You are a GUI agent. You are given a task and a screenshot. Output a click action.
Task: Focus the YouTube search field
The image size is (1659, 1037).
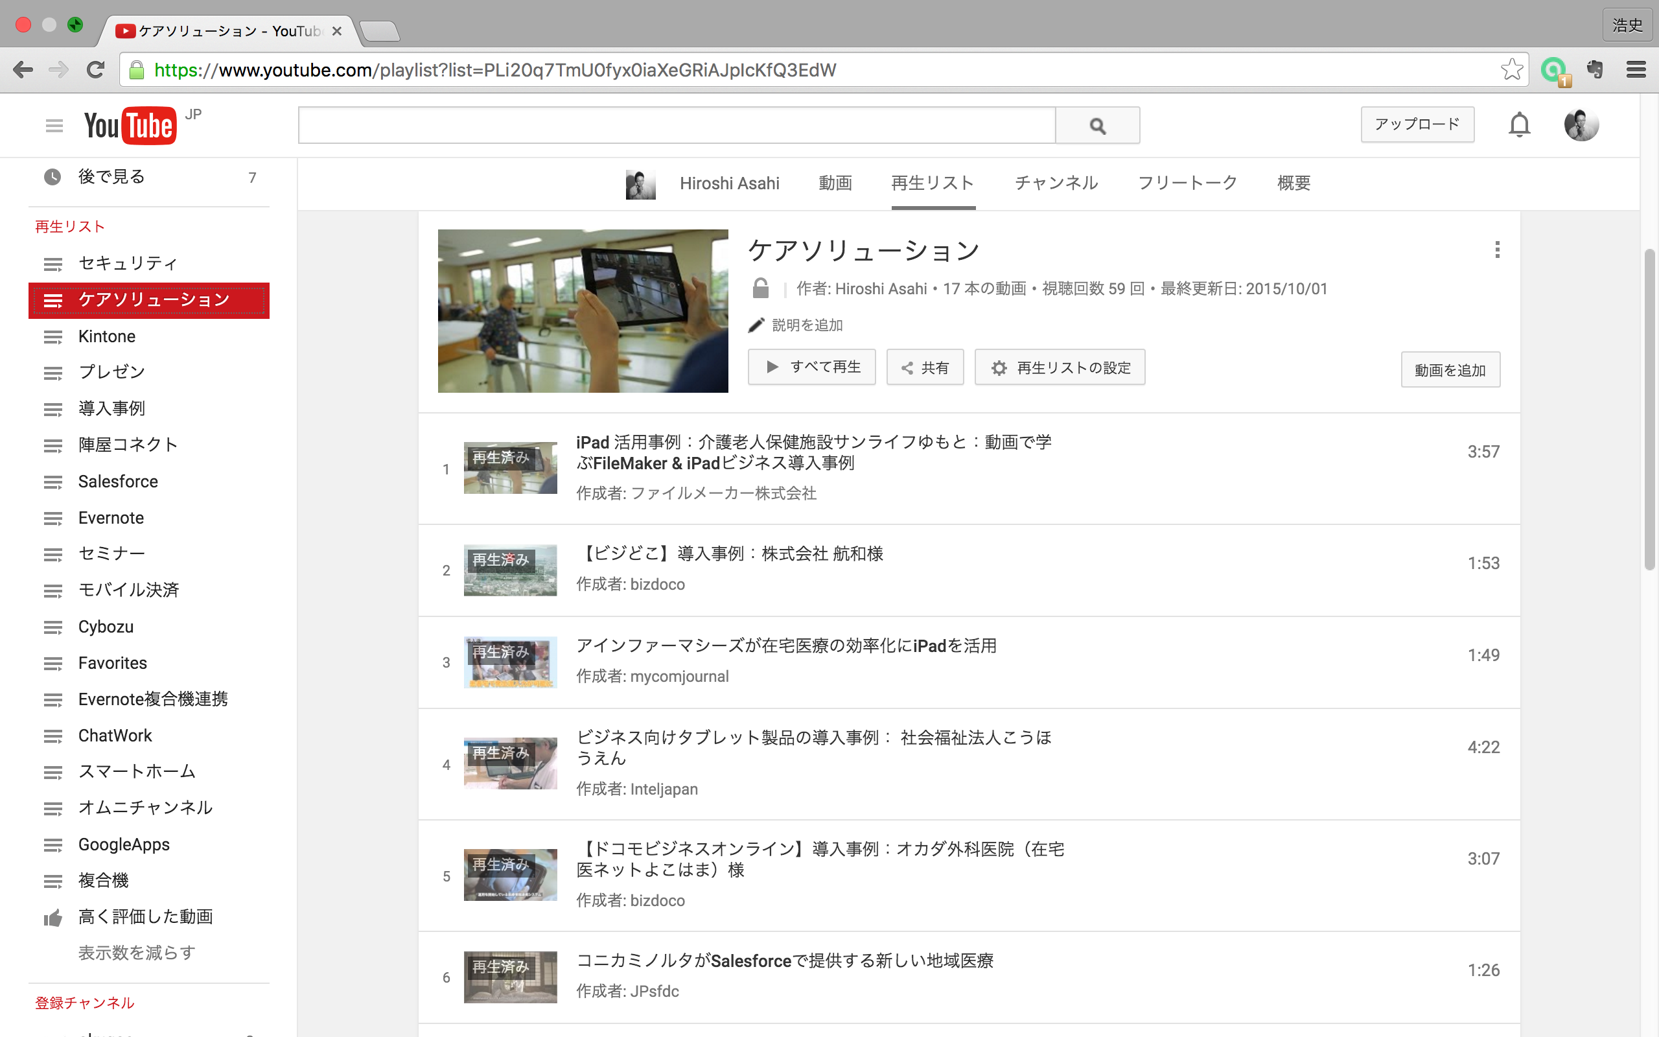[677, 126]
